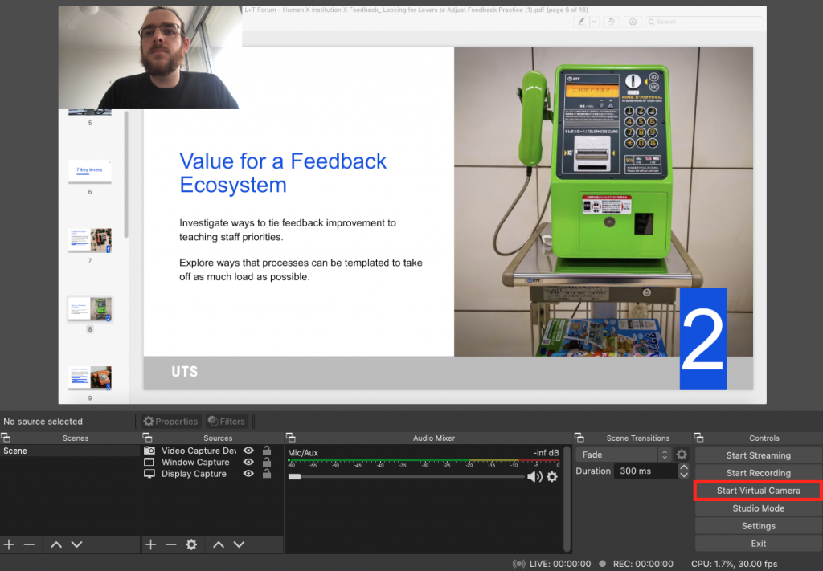823x571 pixels.
Task: Mute Mic/Aux with the speaker icon
Action: [x=534, y=477]
